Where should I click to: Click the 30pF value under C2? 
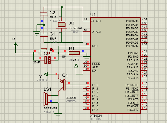point(53,17)
